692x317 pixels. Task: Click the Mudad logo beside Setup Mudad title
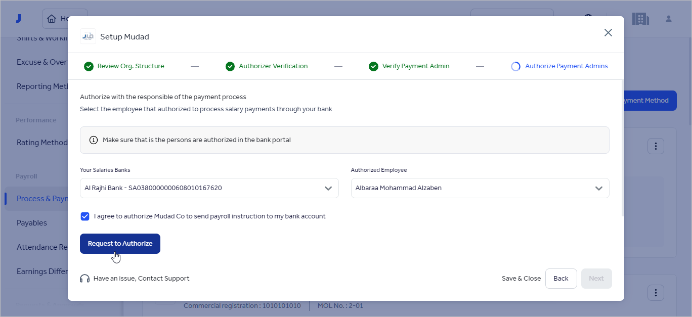pyautogui.click(x=88, y=36)
